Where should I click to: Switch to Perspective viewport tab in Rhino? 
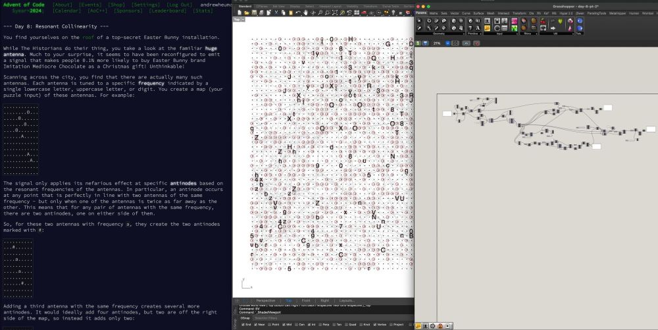point(266,300)
